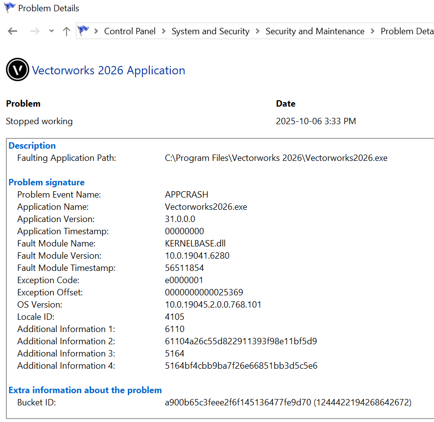Go to System and Security breadcrumb
434x422 pixels.
point(210,31)
